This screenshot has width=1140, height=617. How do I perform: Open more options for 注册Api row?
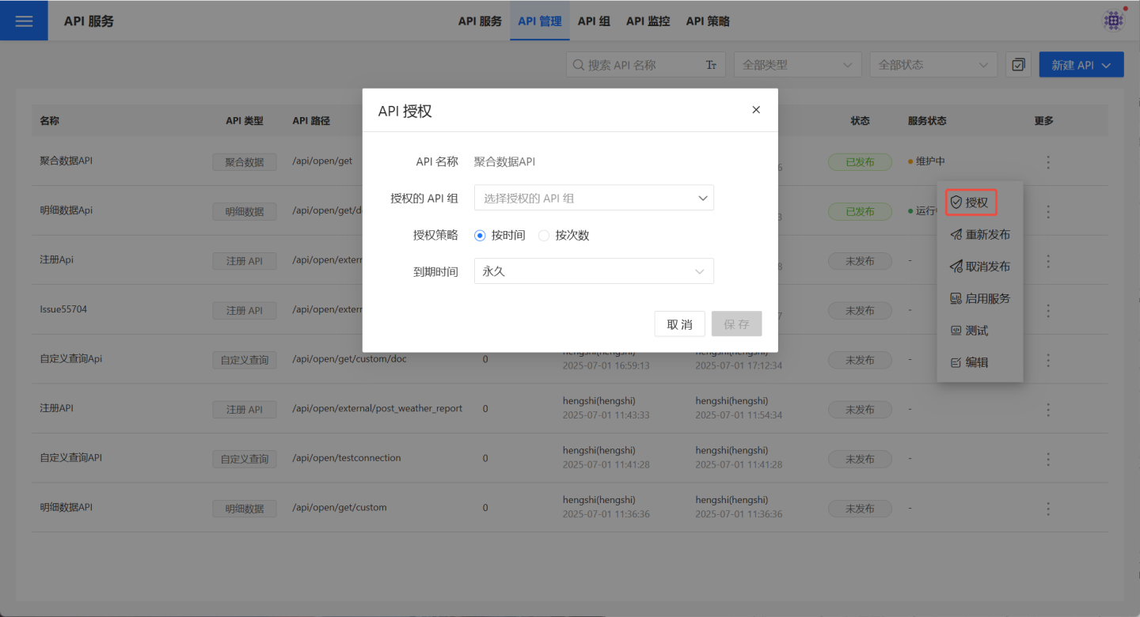click(x=1048, y=261)
